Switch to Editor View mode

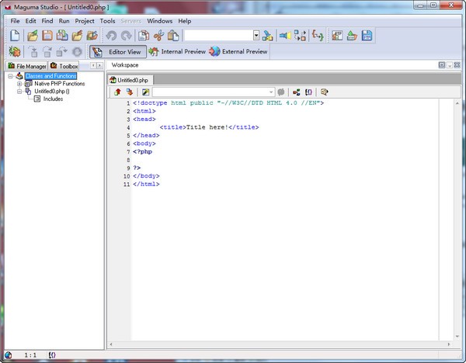coord(116,52)
